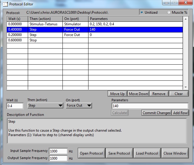
Task: Select the Stop action cell
Action: point(45,40)
